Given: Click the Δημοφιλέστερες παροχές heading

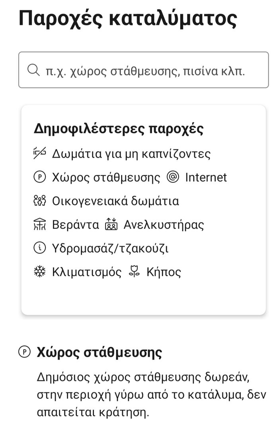Looking at the screenshot, I should (x=118, y=129).
